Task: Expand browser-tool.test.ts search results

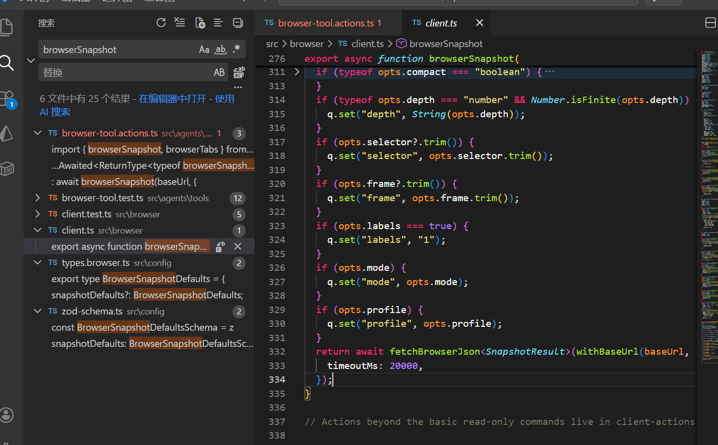Action: (x=38, y=198)
